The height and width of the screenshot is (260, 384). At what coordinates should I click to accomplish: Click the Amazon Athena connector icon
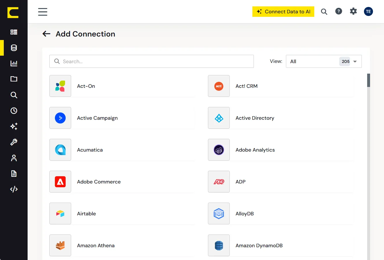point(60,246)
